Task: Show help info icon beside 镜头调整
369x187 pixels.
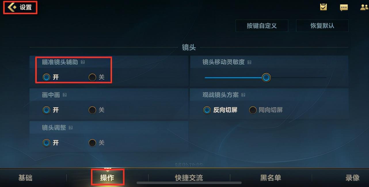Action: click(71, 128)
